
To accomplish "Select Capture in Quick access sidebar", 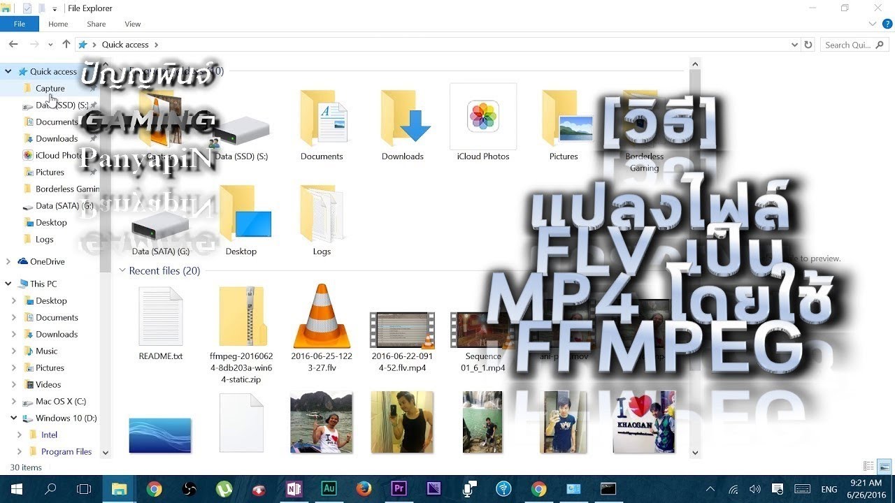I will pos(50,88).
